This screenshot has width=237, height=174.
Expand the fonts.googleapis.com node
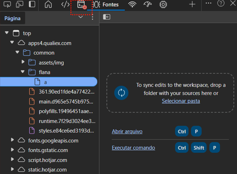pos(12,140)
